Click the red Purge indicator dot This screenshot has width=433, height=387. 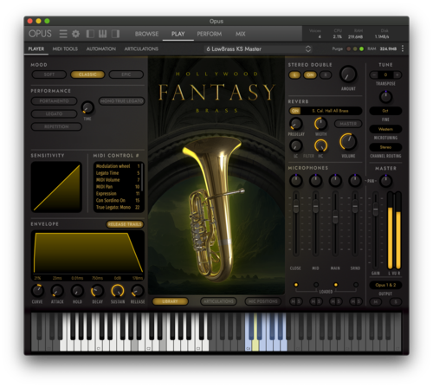(x=349, y=48)
